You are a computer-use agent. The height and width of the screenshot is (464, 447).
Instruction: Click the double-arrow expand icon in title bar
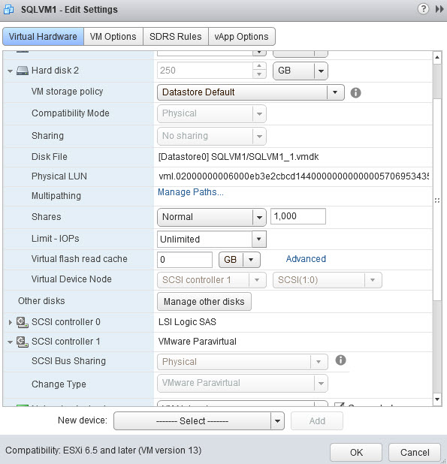[439, 9]
